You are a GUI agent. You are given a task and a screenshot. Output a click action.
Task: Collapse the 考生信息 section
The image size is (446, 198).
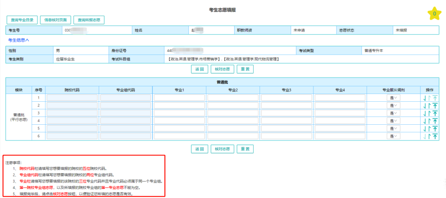pos(19,40)
